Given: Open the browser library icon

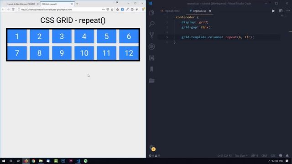Looking at the screenshot, I should tap(137, 9).
